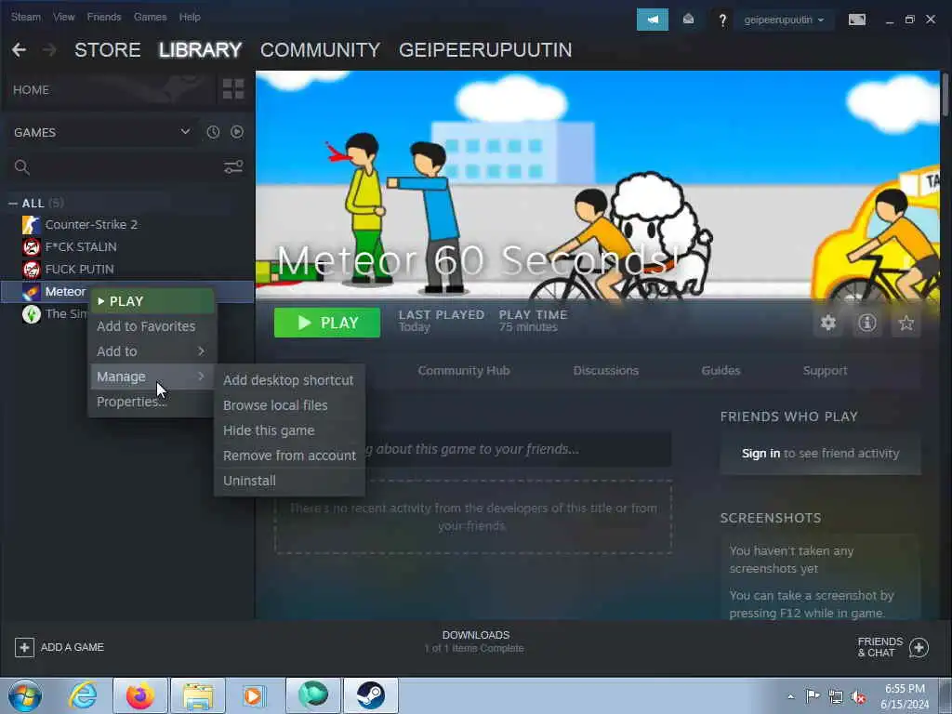Click The Sims game icon
This screenshot has width=952, height=714.
(x=31, y=314)
